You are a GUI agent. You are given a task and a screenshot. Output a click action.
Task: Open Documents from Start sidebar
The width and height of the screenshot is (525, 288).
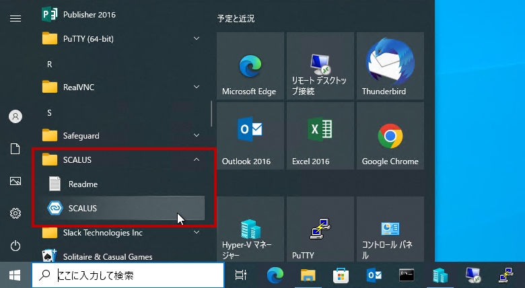point(15,149)
